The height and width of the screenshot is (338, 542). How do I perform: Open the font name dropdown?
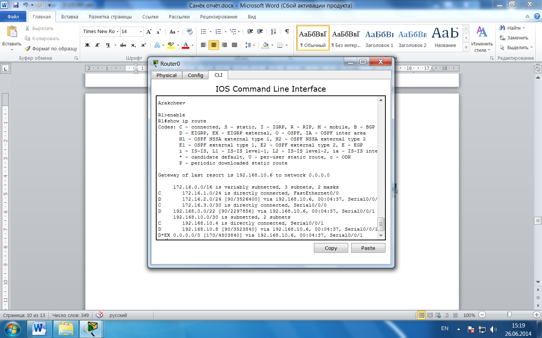coord(118,32)
